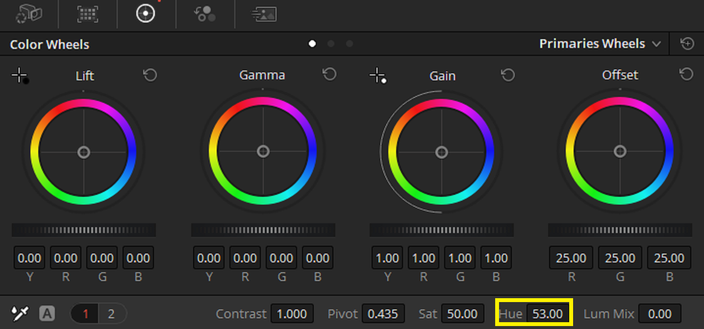Click the Offset color wheel center point
This screenshot has height=329, width=704.
pos(620,151)
